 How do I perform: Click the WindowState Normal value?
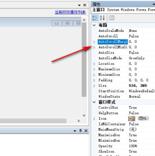(134, 96)
